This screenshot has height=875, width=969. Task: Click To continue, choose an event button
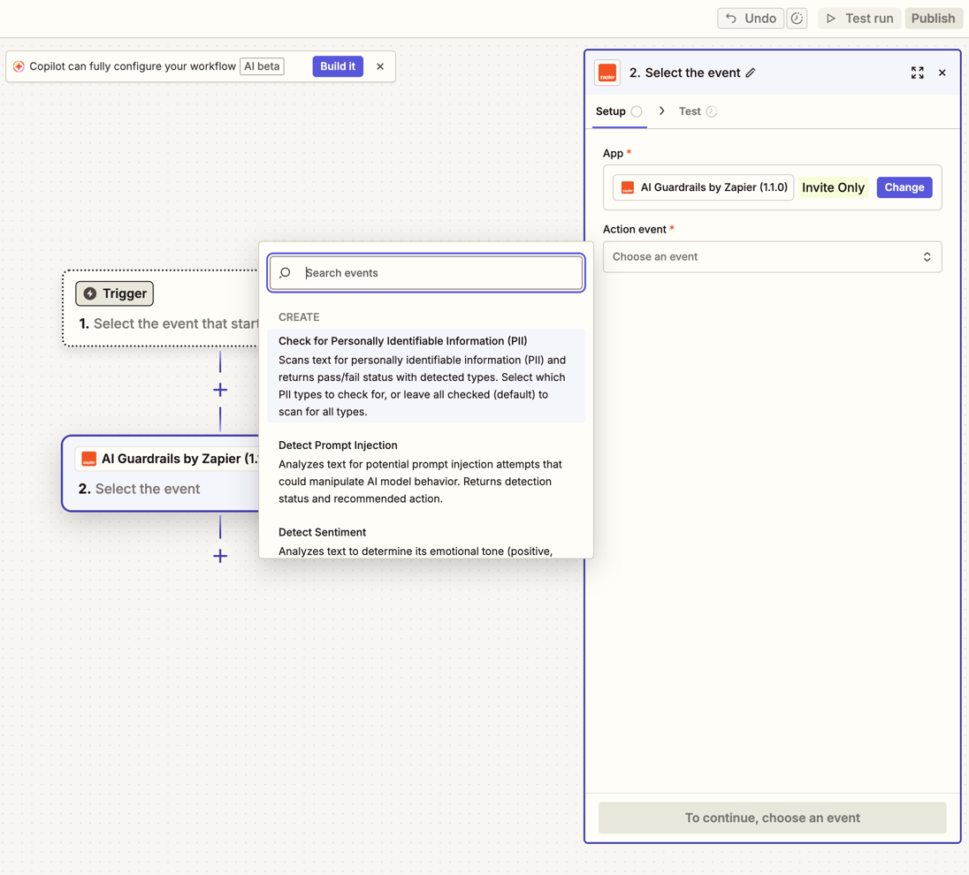772,818
